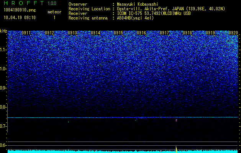Click the 'Receiving antenna' label
The image size is (241, 153).
(88, 18)
